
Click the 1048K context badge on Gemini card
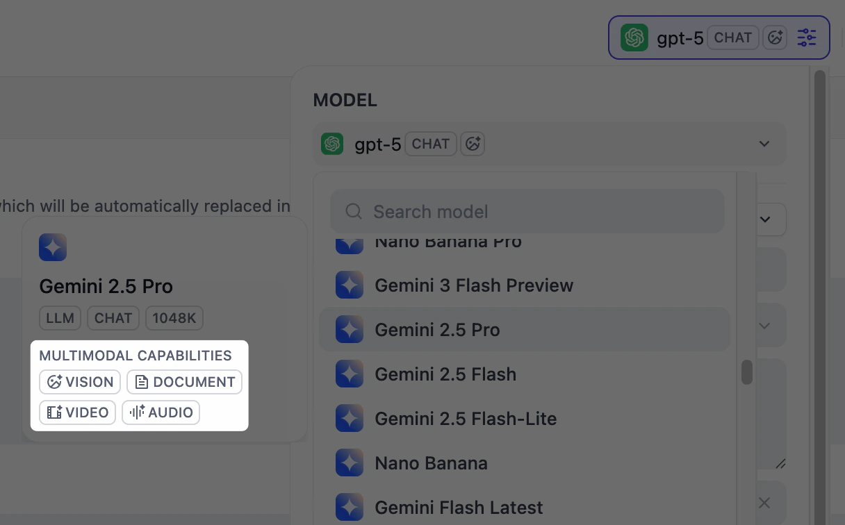point(174,318)
